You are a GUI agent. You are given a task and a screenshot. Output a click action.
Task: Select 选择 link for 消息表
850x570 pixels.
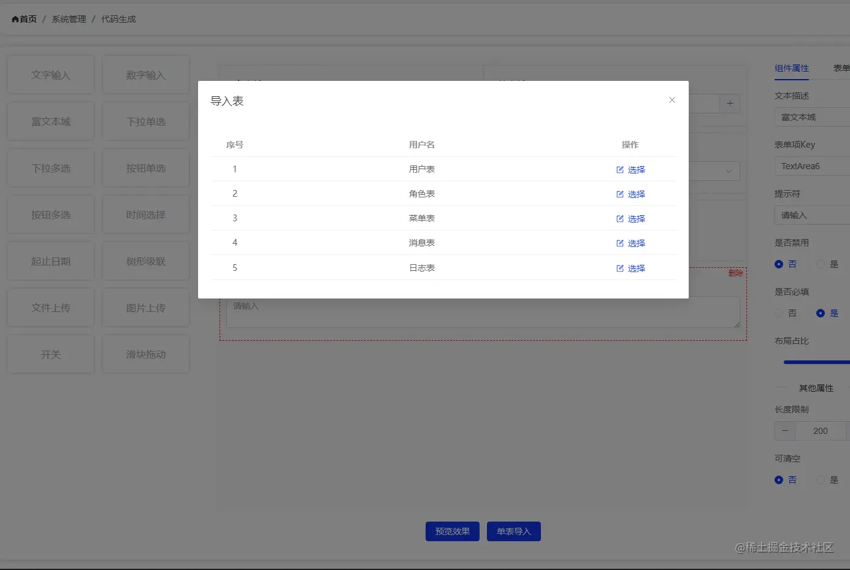tap(637, 243)
